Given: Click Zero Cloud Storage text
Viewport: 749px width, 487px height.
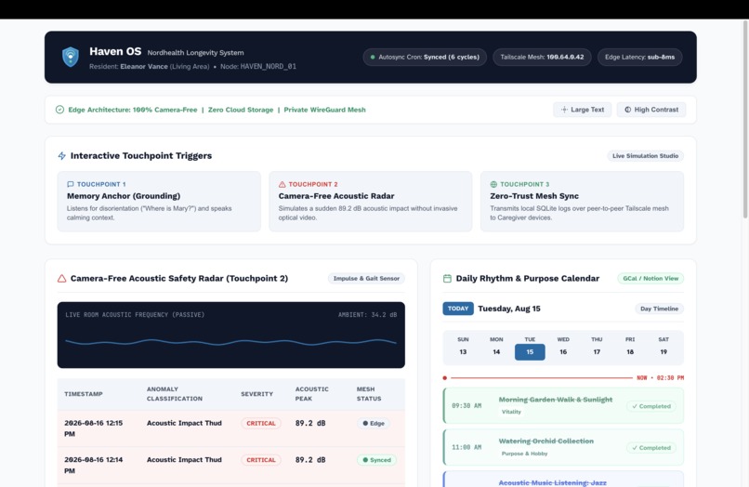Looking at the screenshot, I should 241,110.
